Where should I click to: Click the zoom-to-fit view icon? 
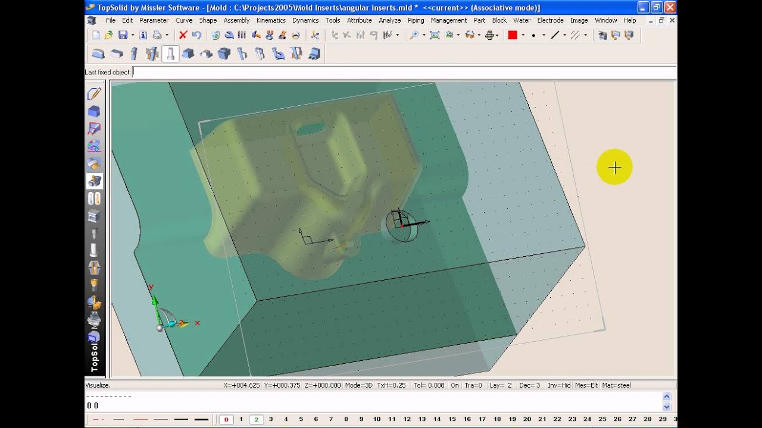click(x=435, y=35)
